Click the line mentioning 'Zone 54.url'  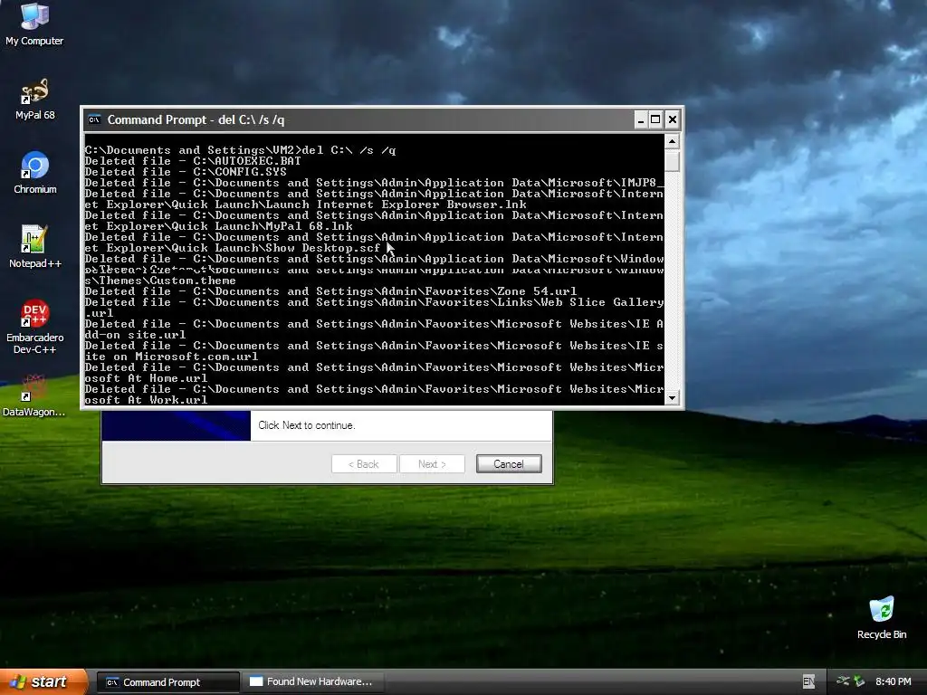pyautogui.click(x=330, y=290)
